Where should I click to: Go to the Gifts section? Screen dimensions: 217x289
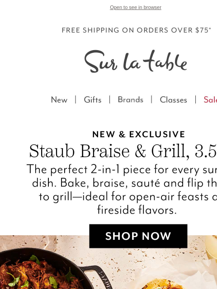[x=93, y=100]
